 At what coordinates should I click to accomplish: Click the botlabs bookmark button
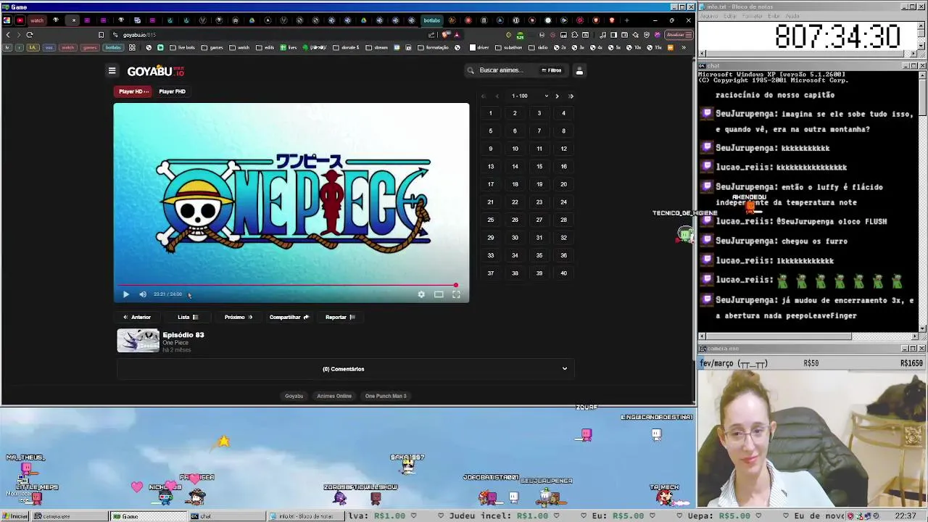113,48
